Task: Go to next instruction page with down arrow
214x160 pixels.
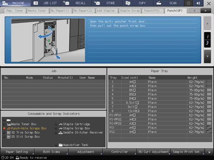Action: (207, 56)
